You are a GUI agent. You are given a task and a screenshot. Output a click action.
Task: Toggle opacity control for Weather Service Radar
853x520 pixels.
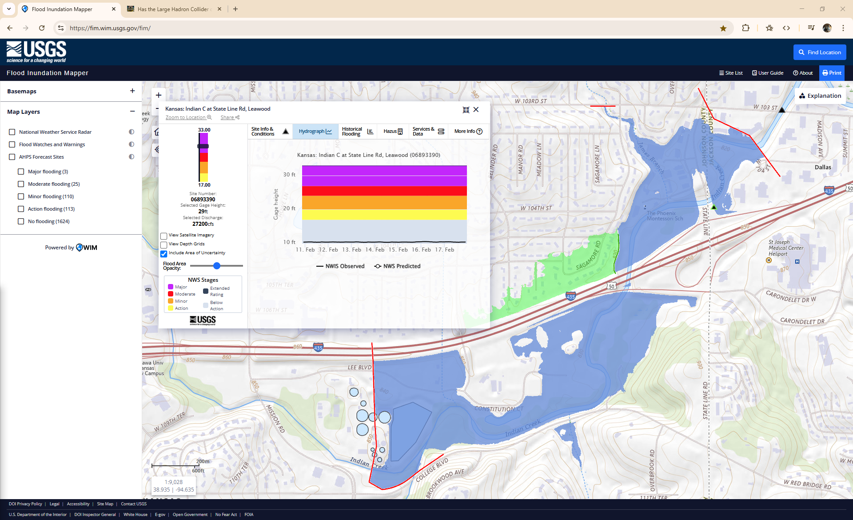point(132,132)
